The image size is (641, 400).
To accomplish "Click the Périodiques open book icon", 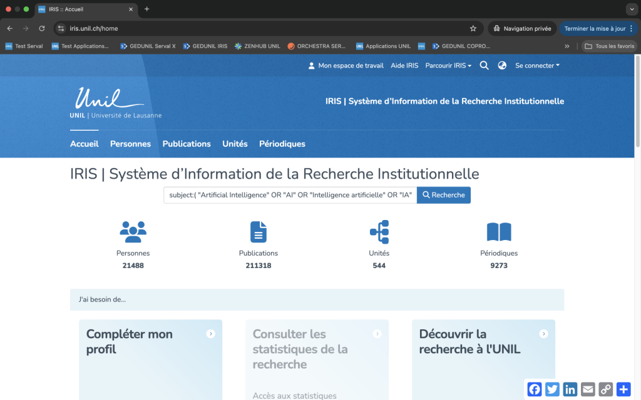I will (x=499, y=232).
